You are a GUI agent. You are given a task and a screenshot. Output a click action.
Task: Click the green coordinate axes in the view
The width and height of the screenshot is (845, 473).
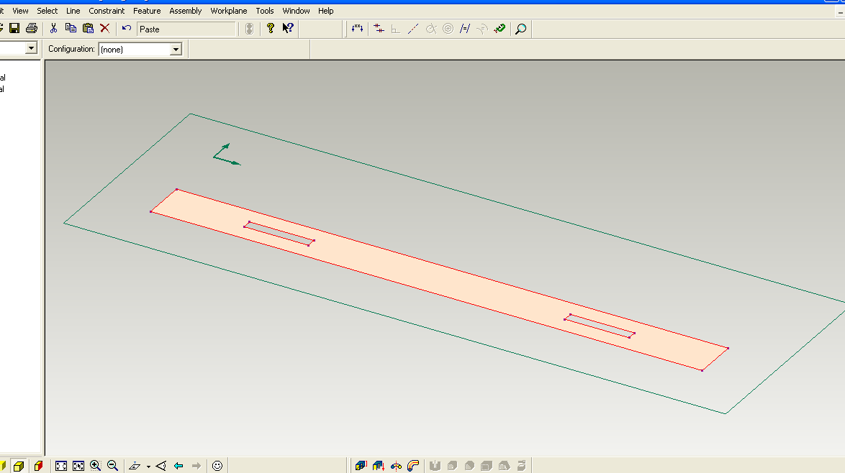(x=226, y=155)
